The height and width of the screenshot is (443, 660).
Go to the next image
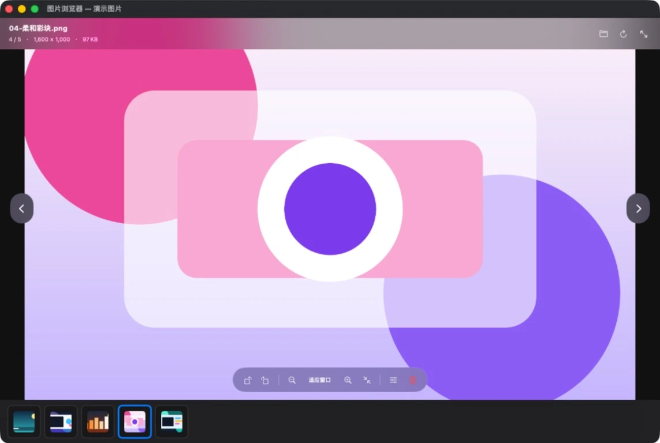pos(638,208)
